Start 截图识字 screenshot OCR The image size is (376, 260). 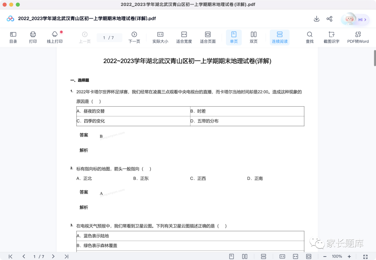[331, 38]
